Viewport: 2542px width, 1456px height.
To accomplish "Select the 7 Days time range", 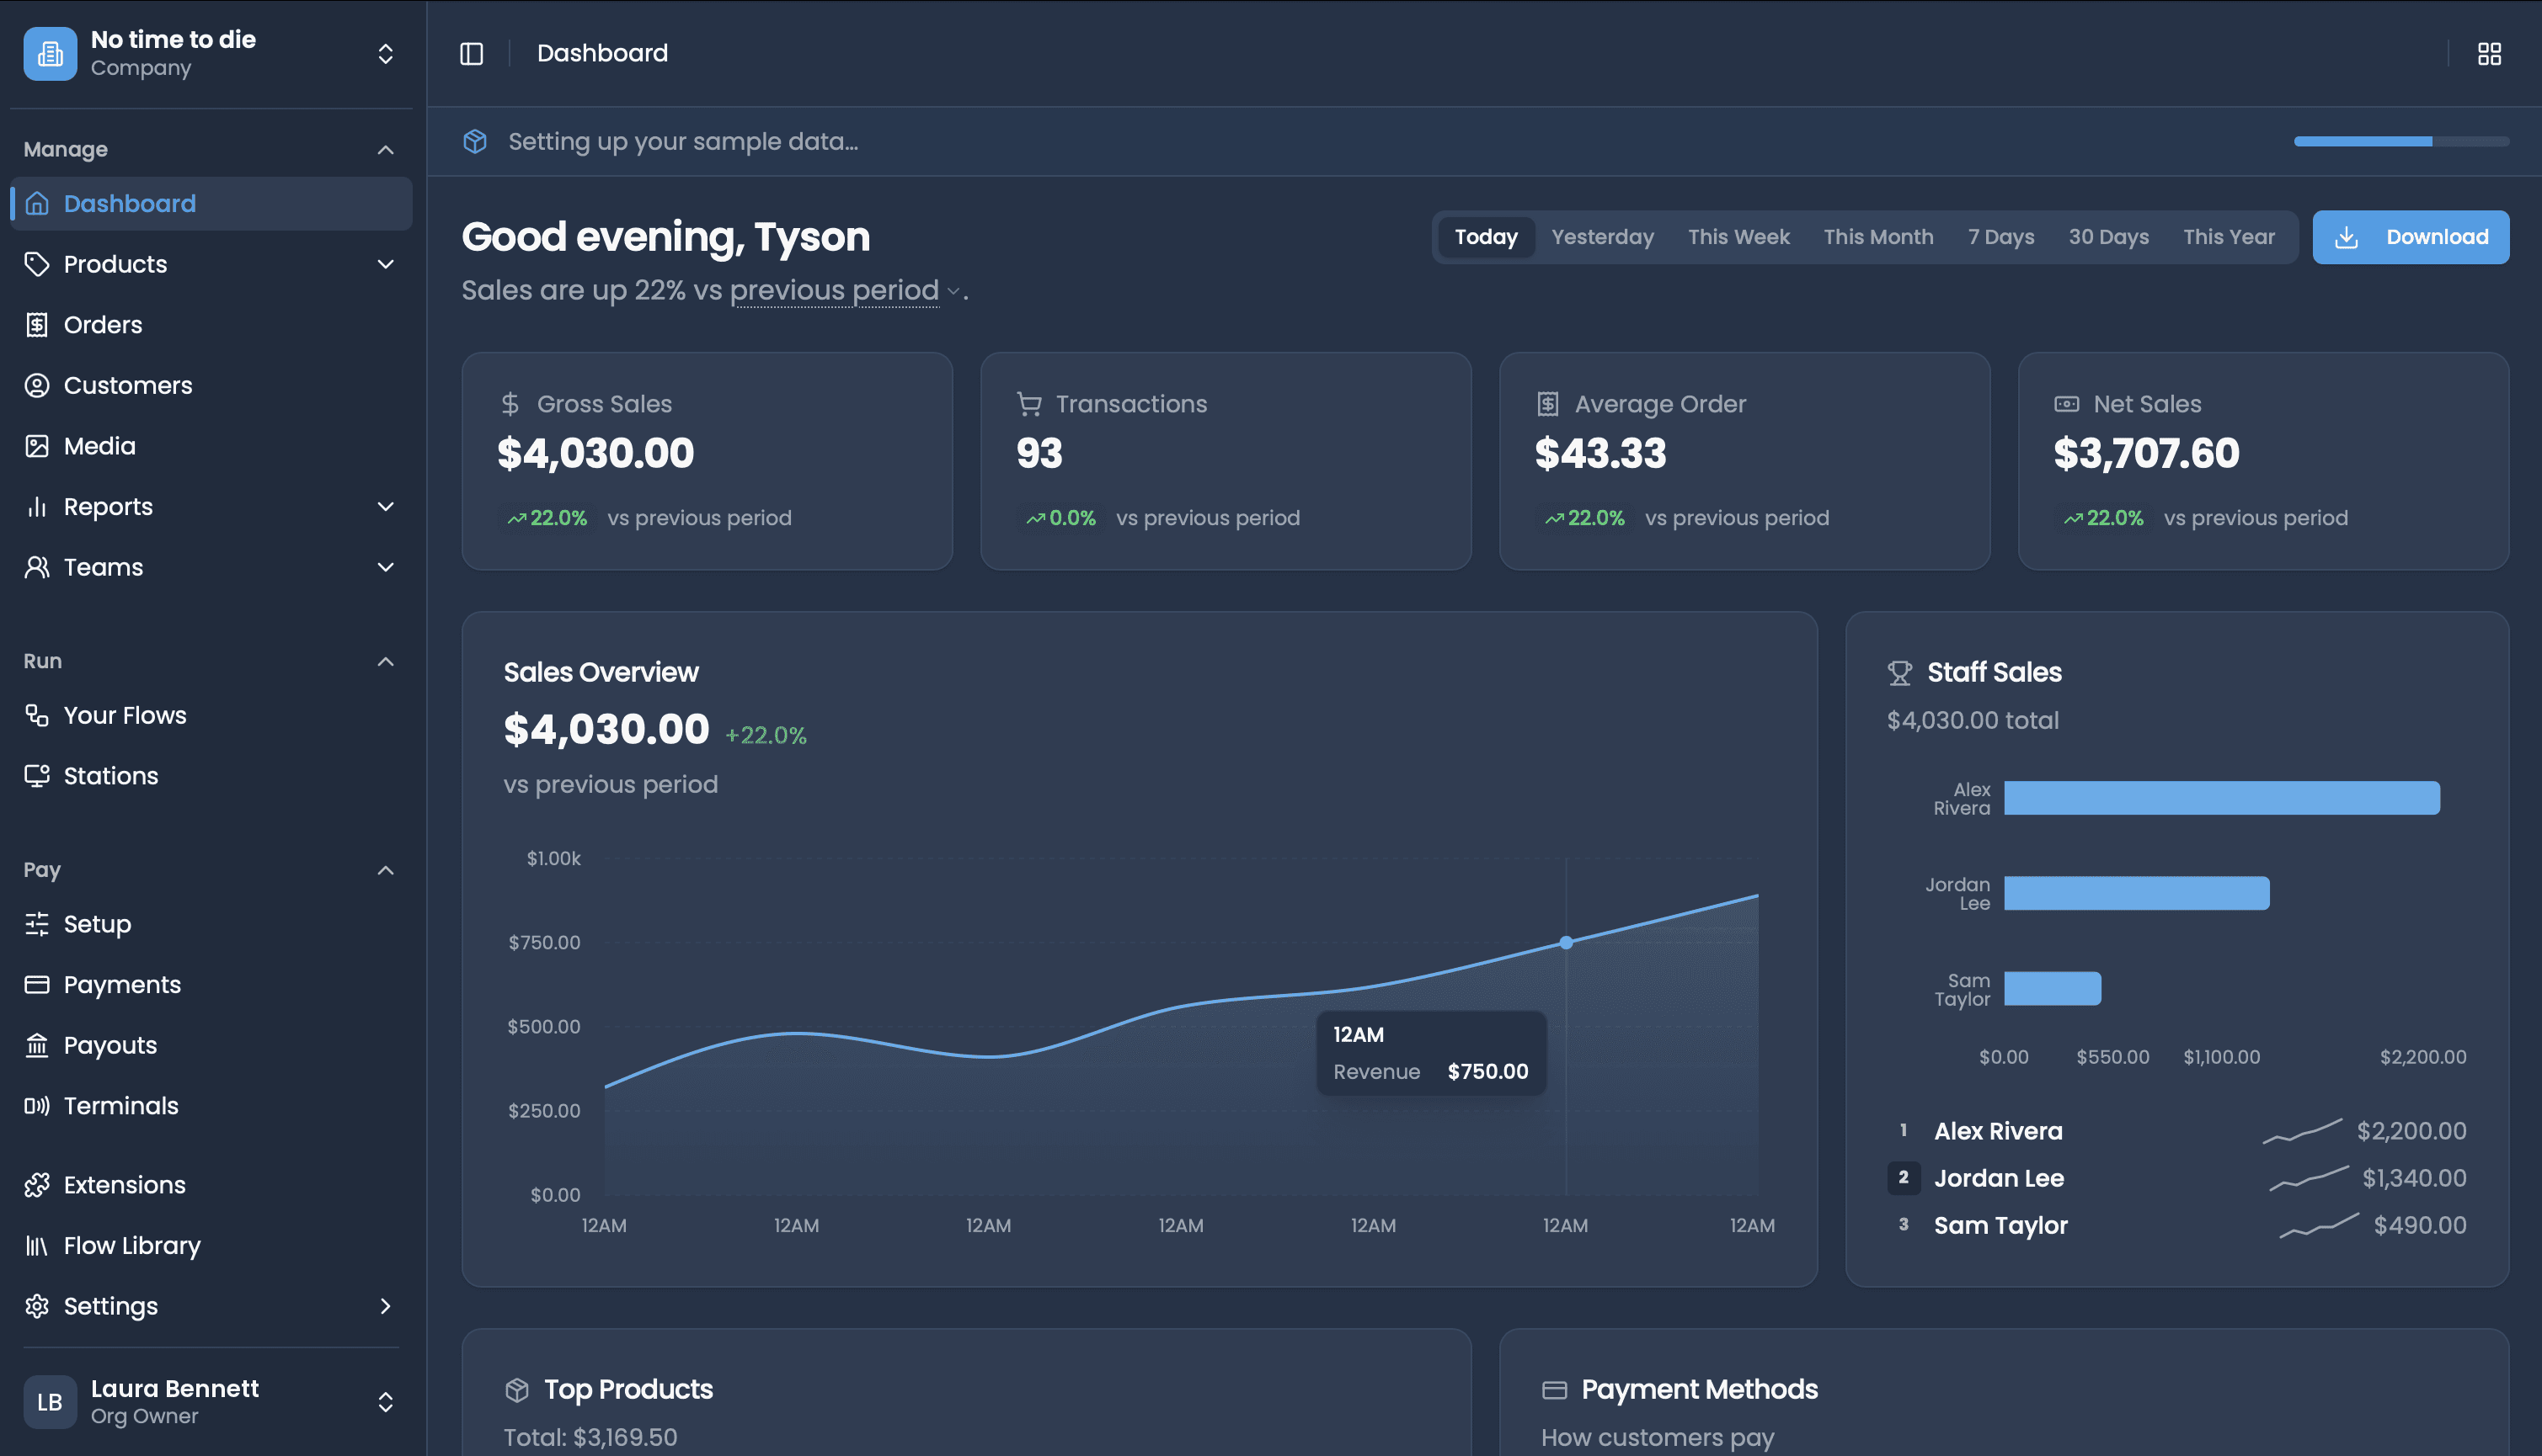I will click(x=2000, y=237).
